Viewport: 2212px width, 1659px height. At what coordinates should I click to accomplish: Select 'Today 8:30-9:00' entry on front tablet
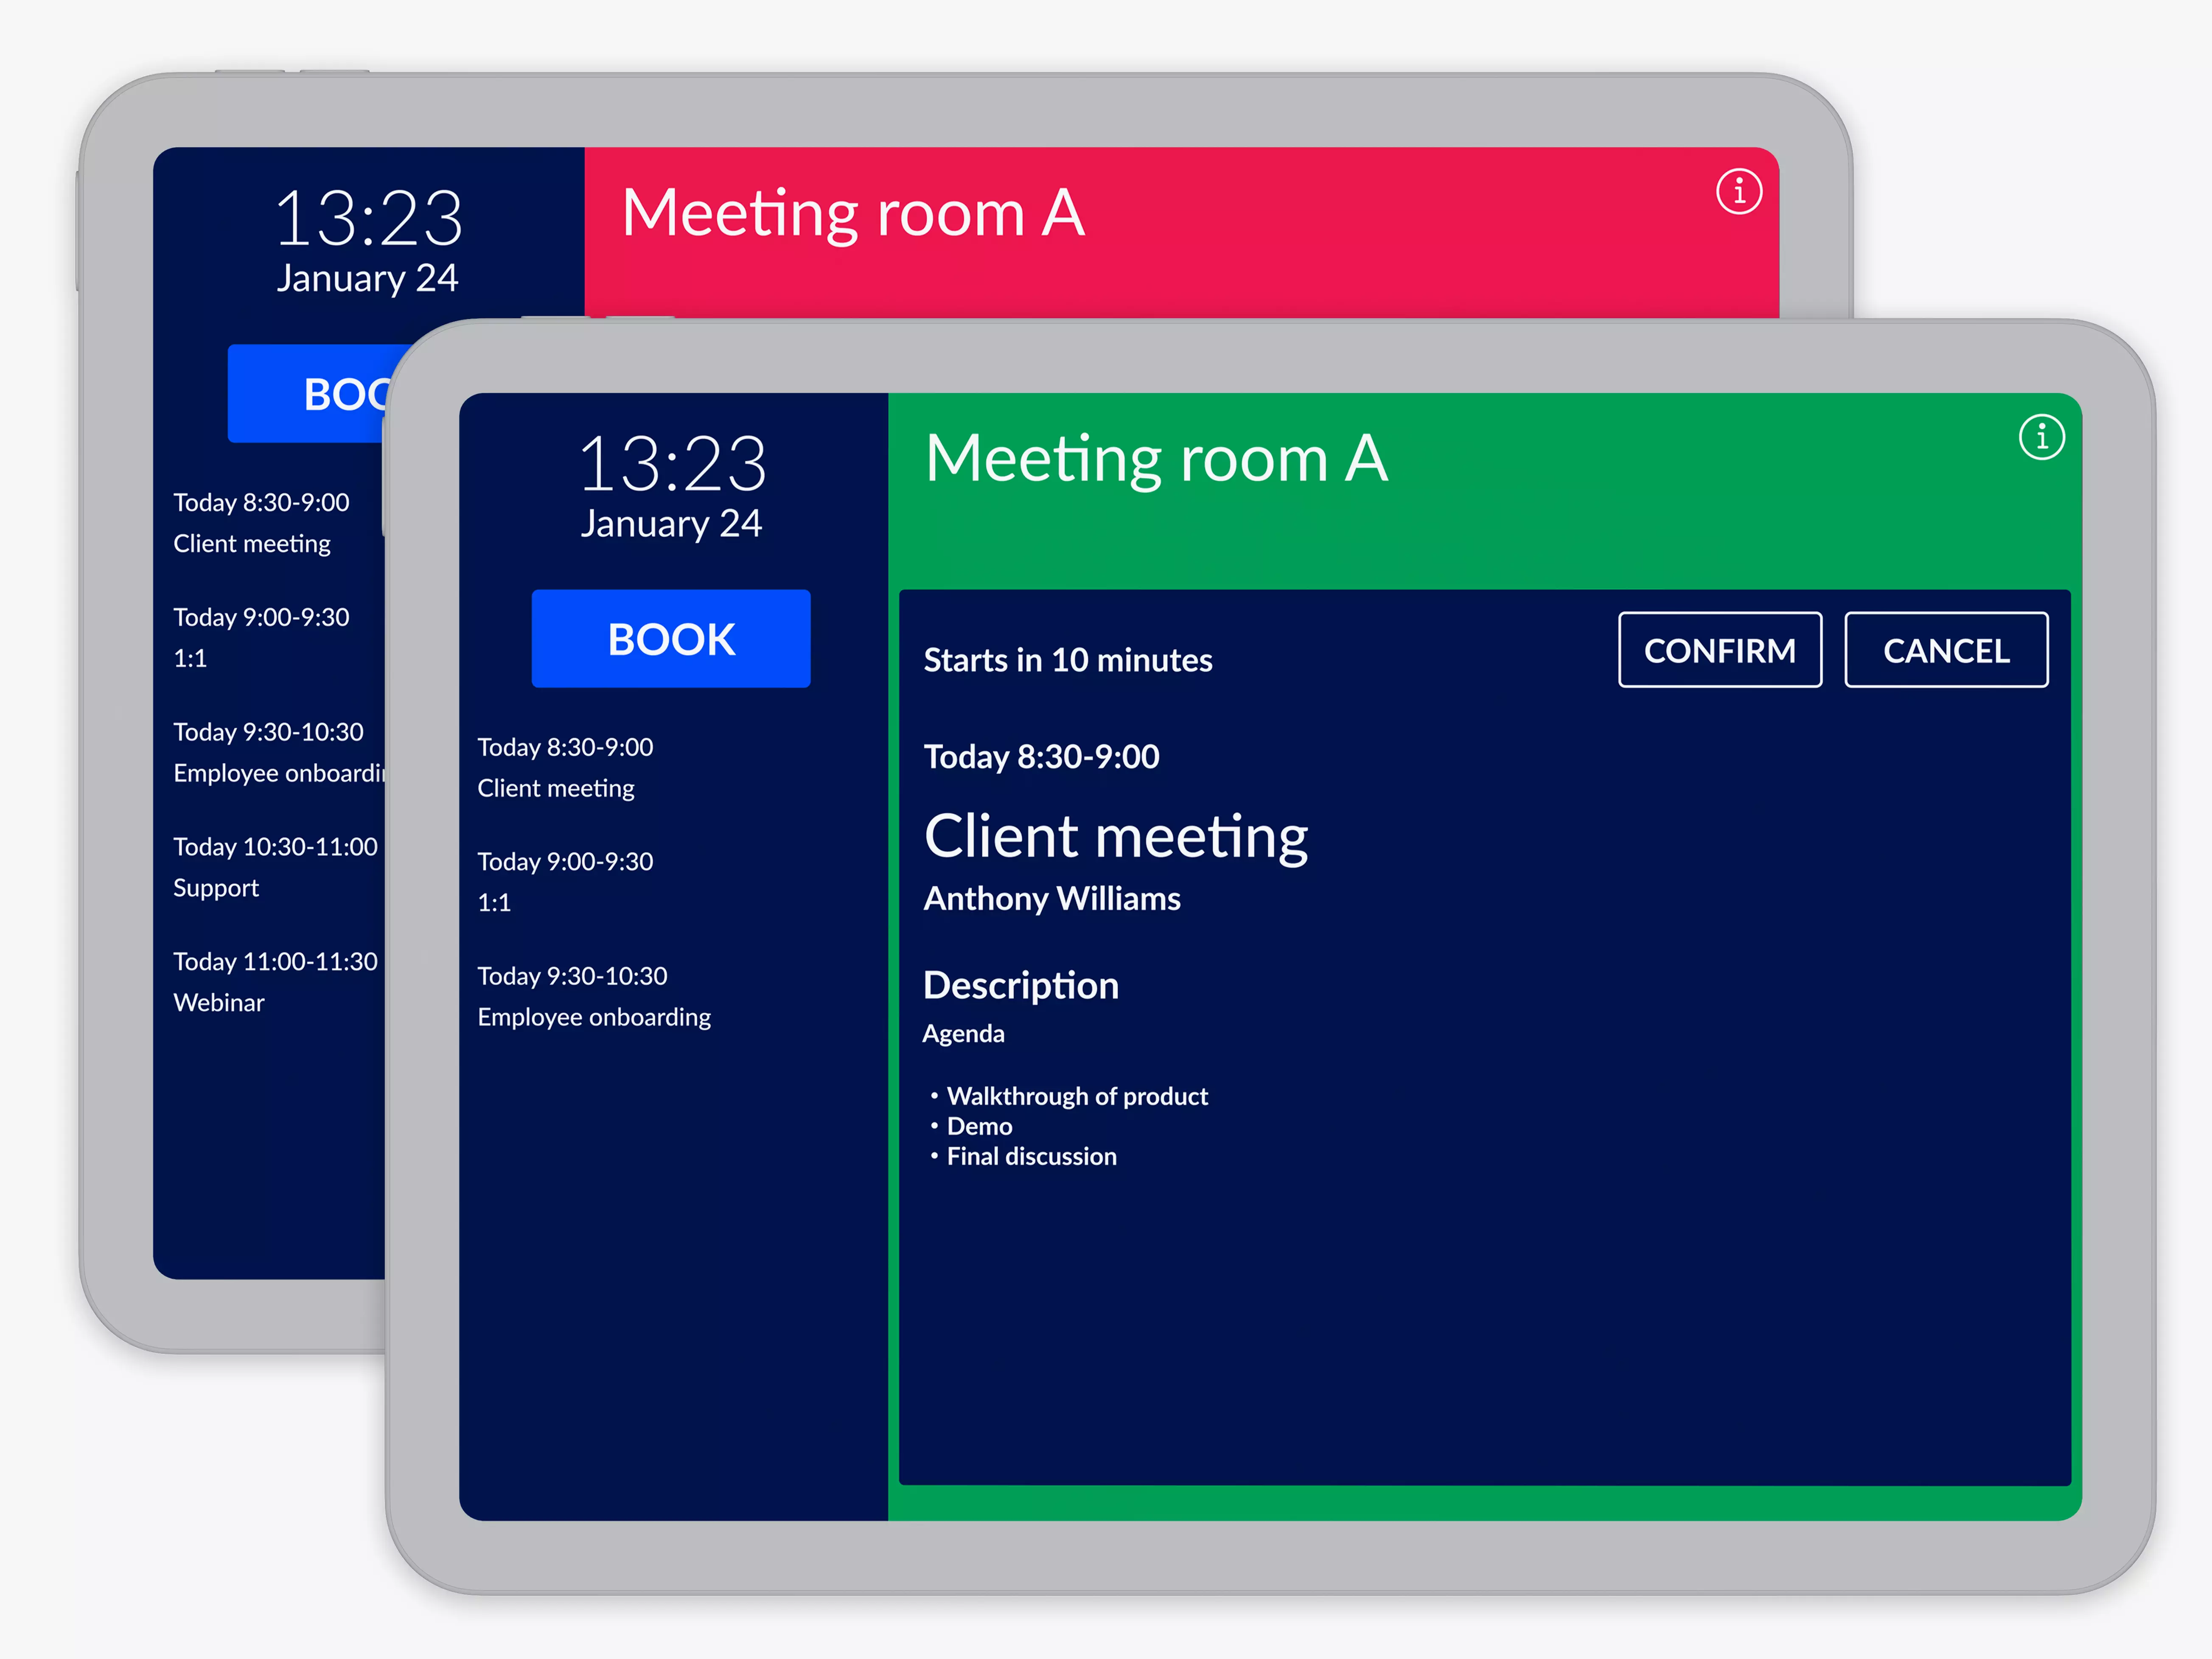[565, 747]
